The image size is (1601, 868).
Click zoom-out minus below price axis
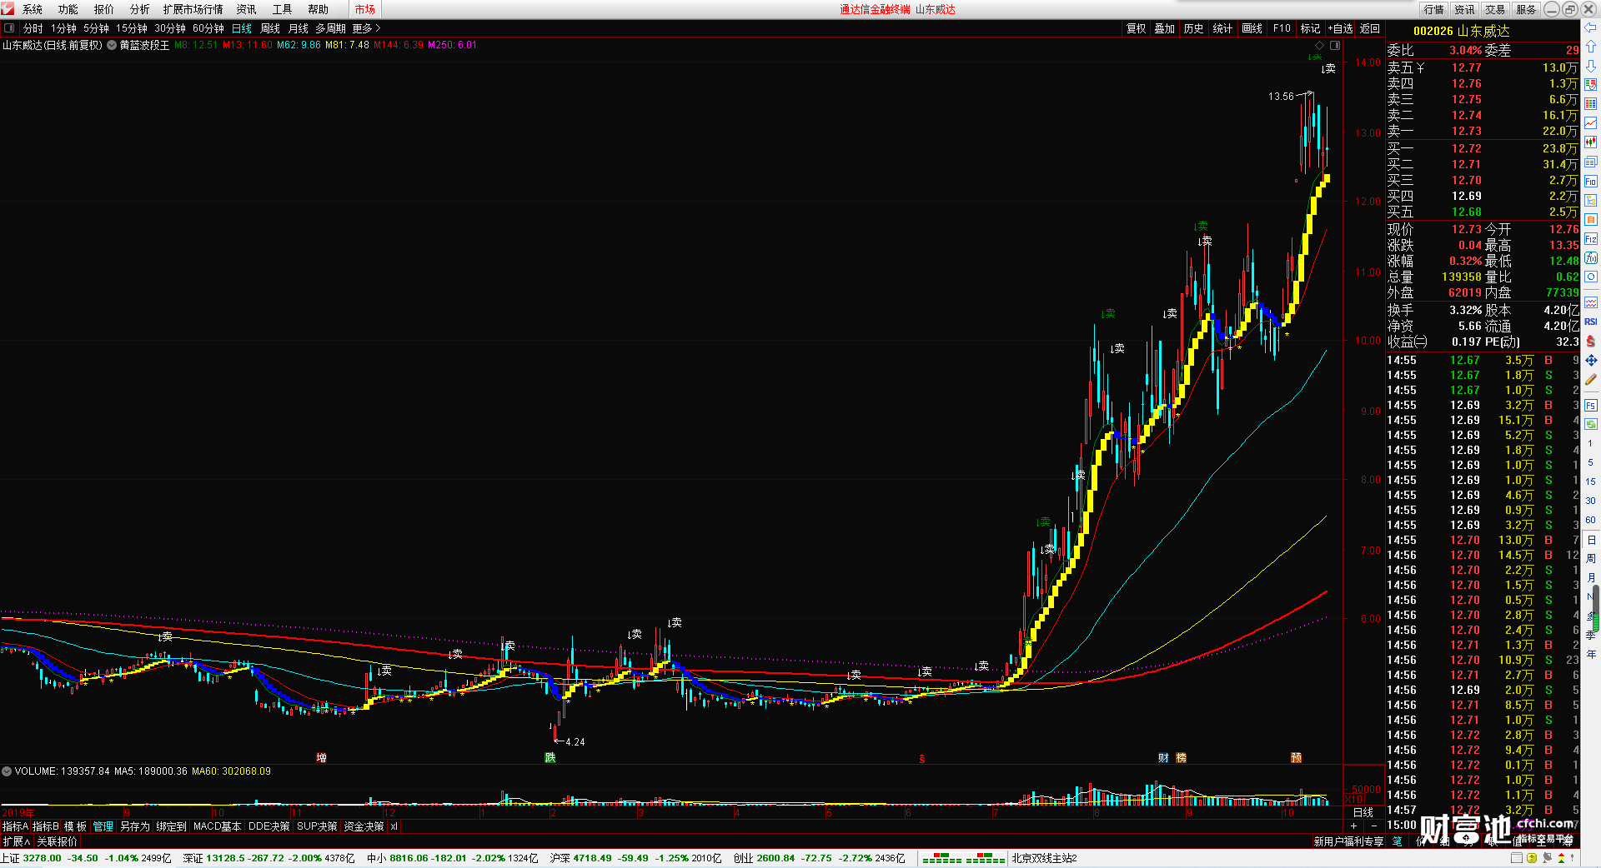pyautogui.click(x=1374, y=826)
